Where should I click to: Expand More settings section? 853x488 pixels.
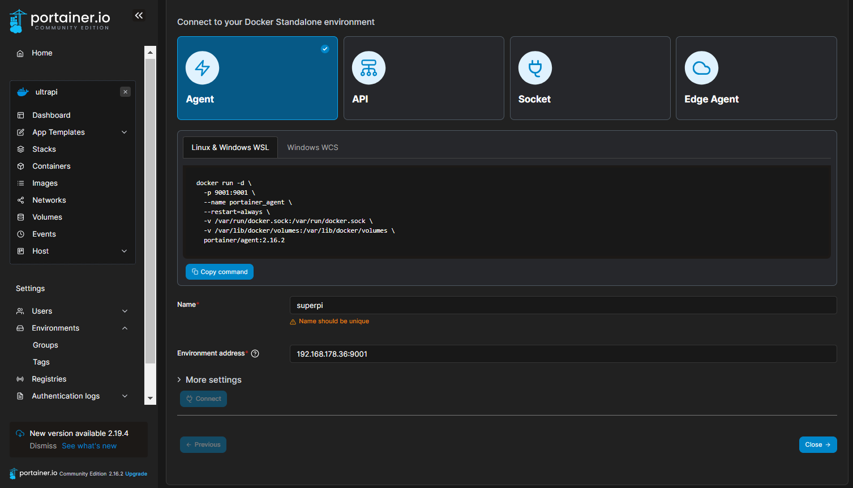click(x=209, y=379)
